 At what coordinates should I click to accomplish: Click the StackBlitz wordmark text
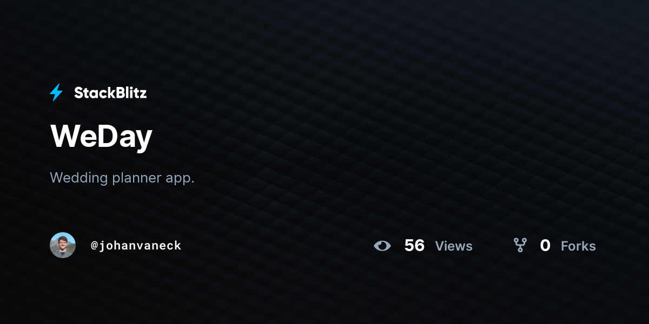click(x=110, y=93)
